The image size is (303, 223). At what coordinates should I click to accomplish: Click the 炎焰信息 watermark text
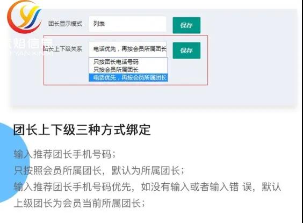click(29, 44)
